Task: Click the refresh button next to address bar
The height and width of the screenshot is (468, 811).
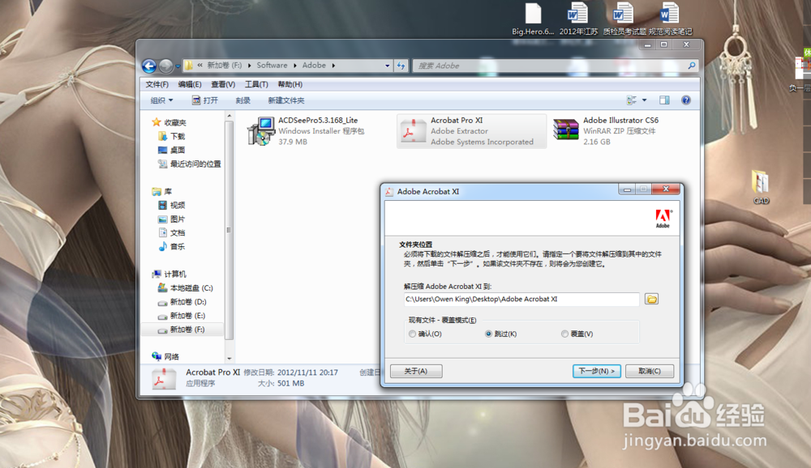Action: [401, 66]
